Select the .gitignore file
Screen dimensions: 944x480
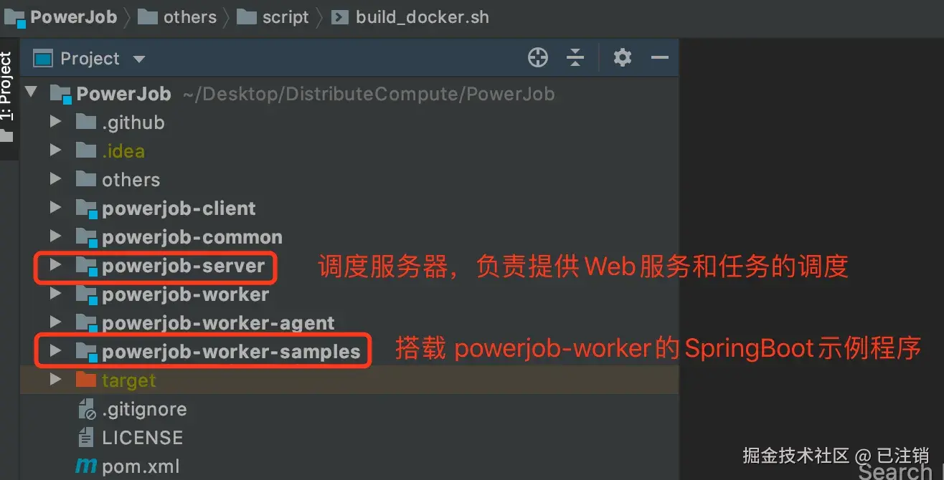144,409
